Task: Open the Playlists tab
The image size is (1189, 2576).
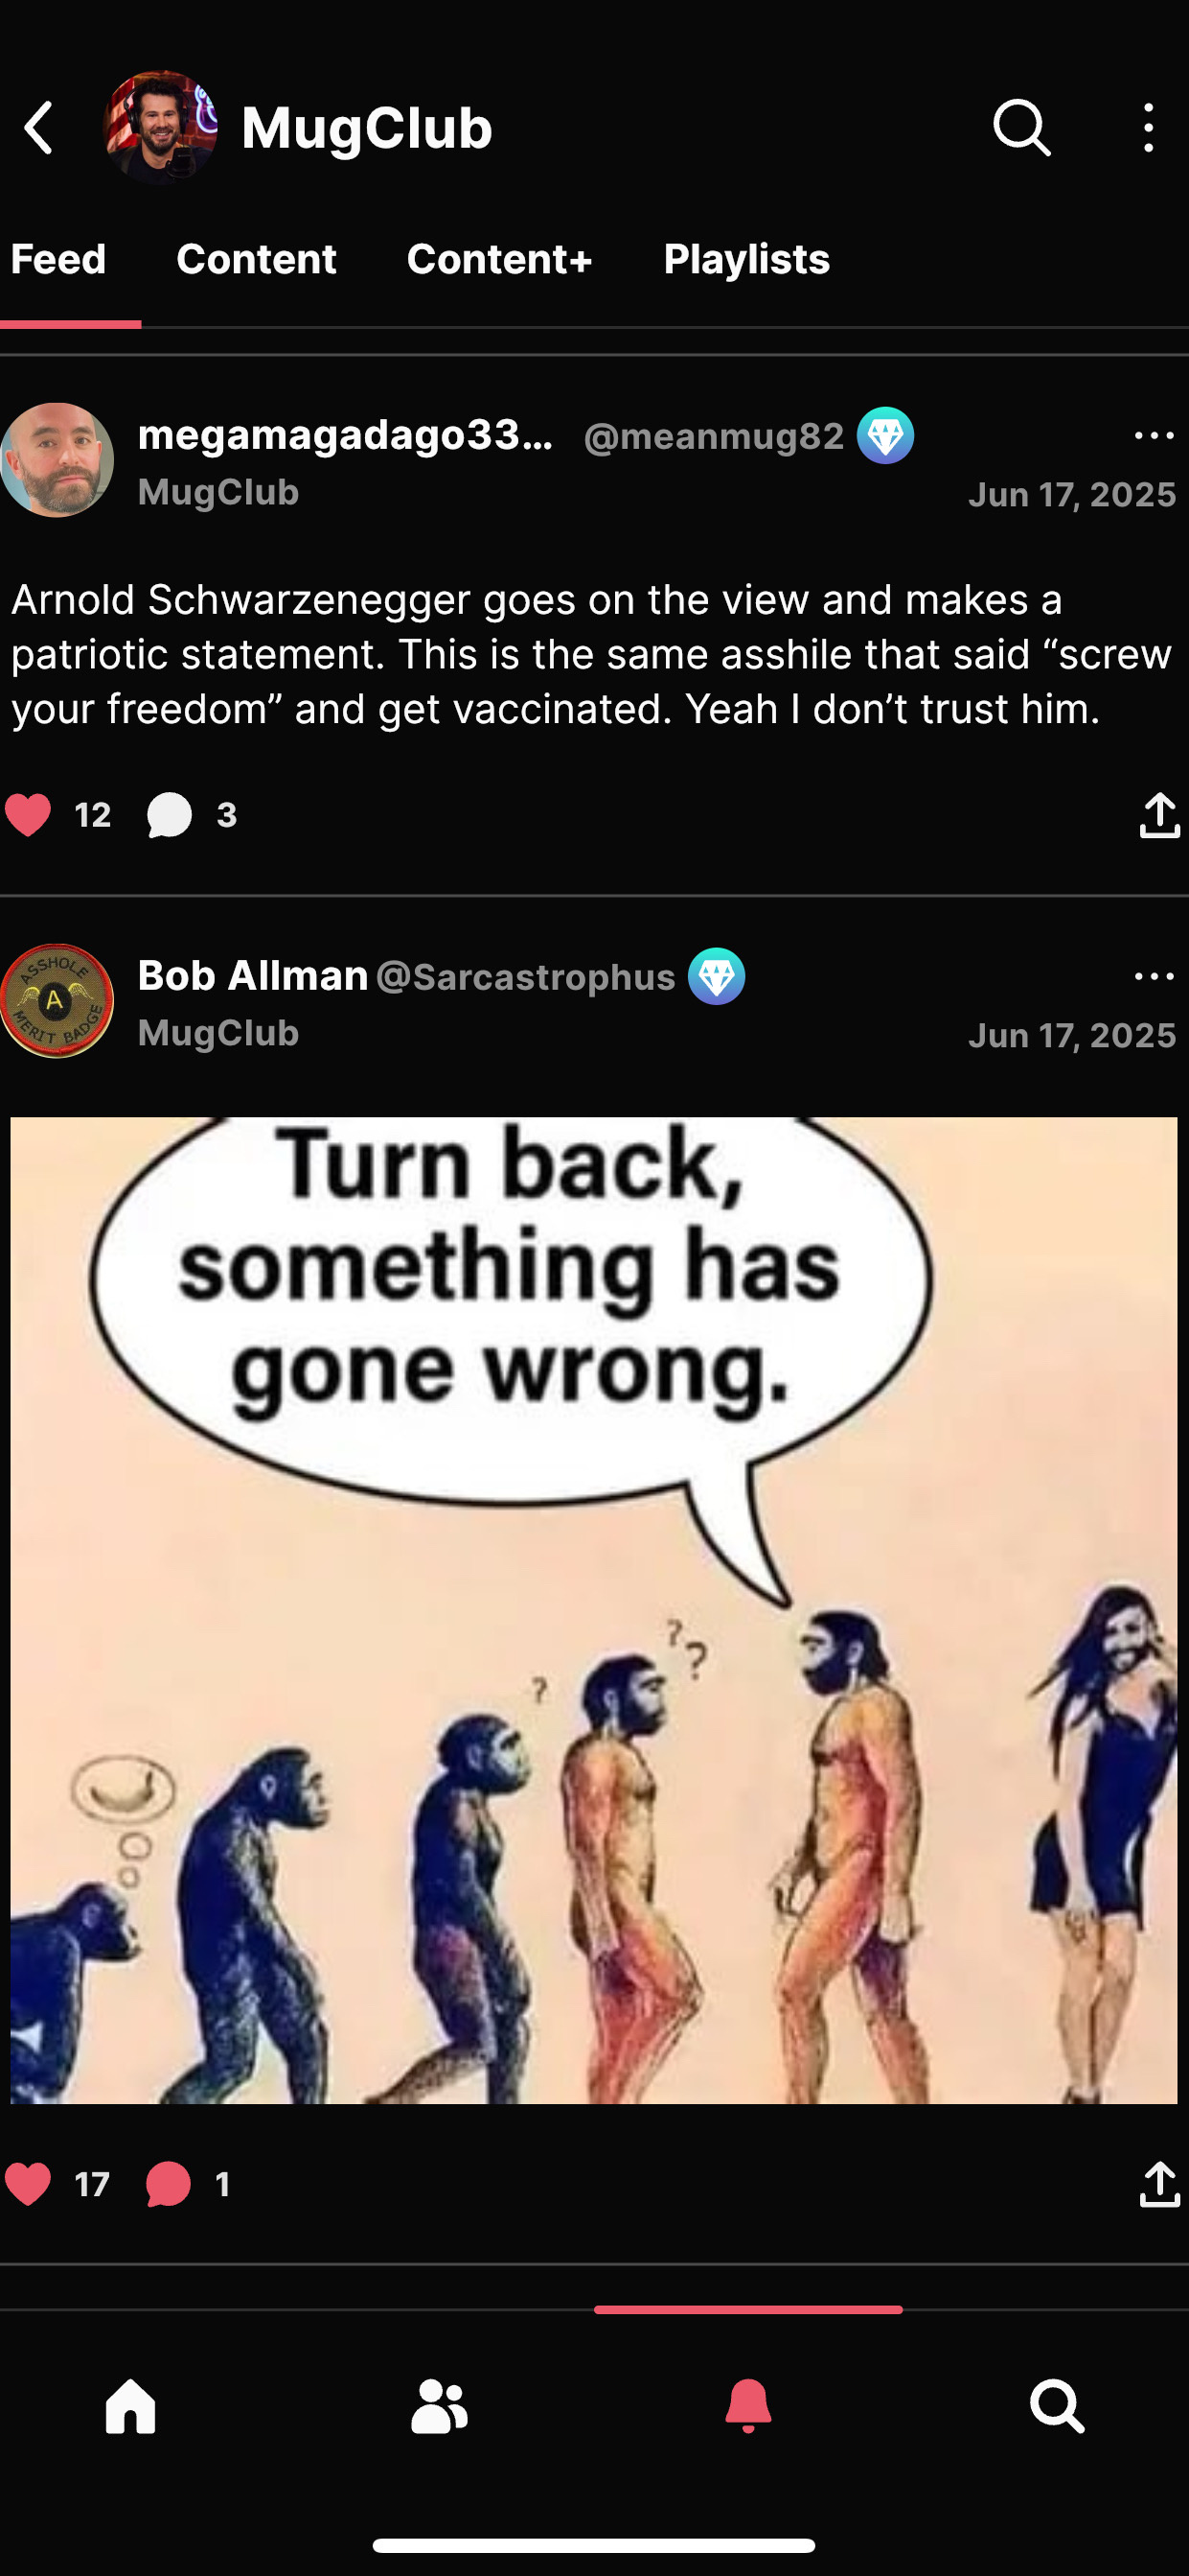Action: [746, 259]
